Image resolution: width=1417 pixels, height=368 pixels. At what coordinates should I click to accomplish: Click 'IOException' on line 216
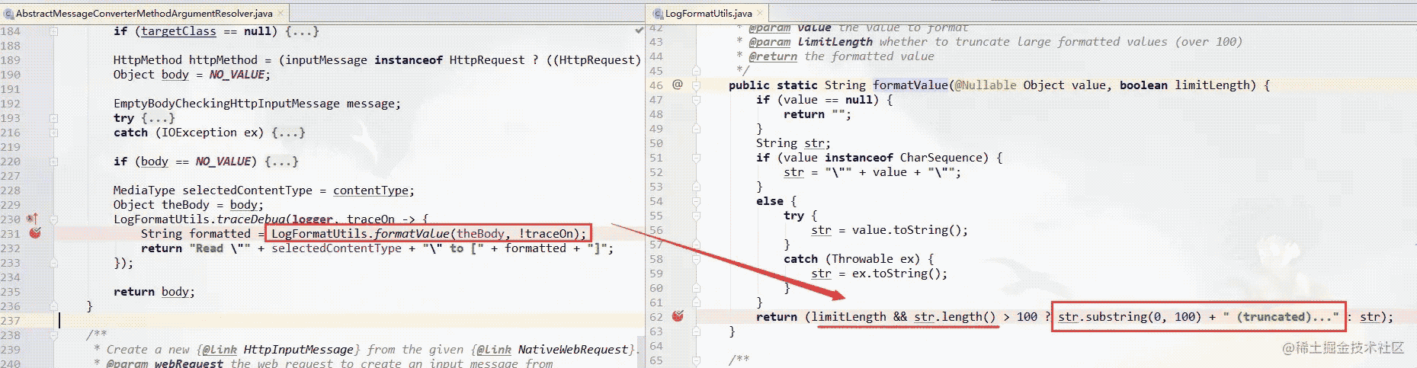pos(200,133)
